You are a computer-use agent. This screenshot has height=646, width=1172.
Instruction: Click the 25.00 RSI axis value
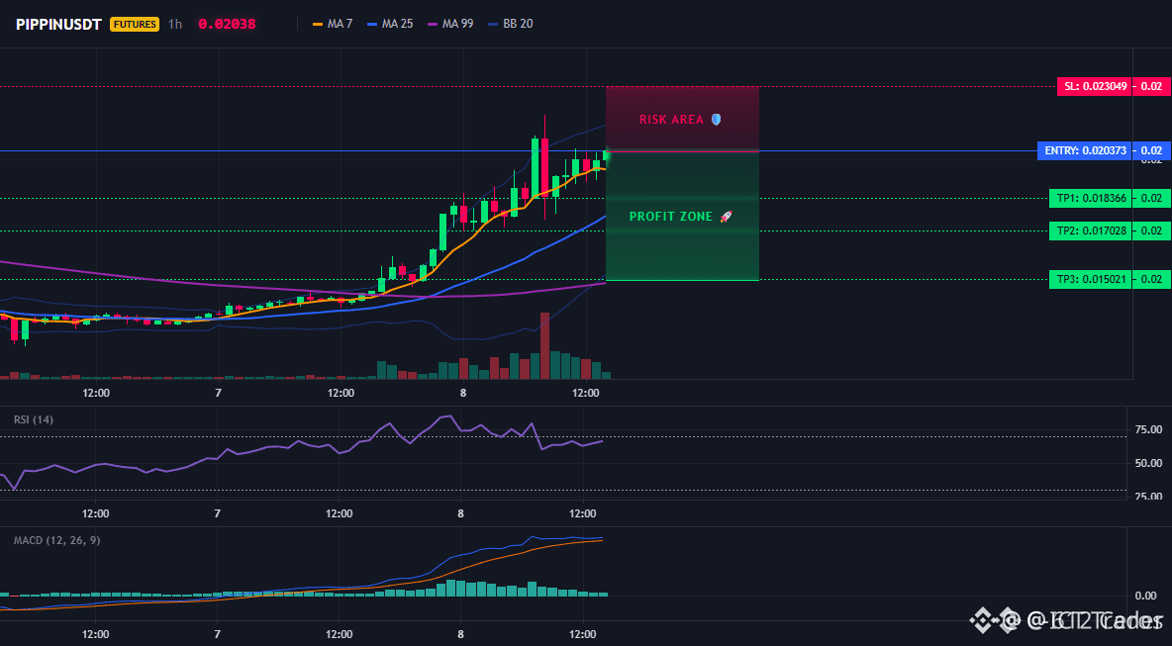pyautogui.click(x=1148, y=496)
